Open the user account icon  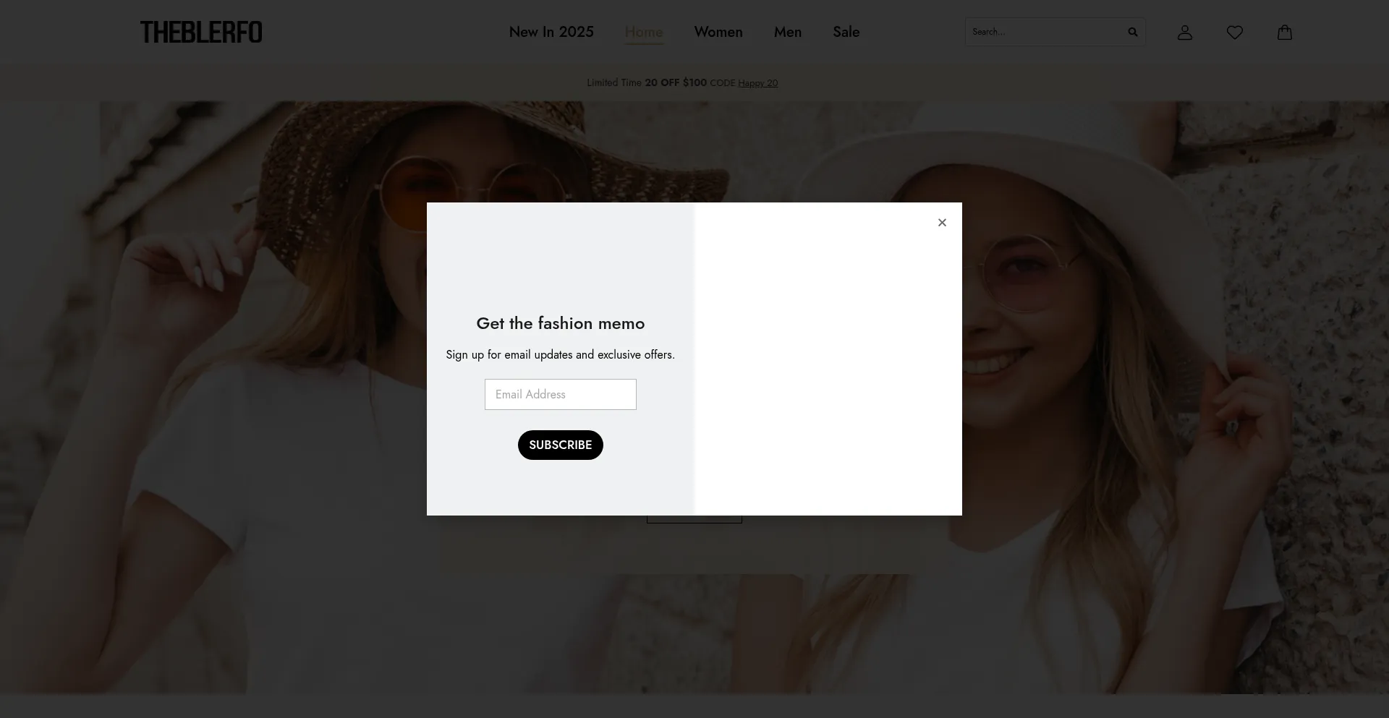[1184, 33]
